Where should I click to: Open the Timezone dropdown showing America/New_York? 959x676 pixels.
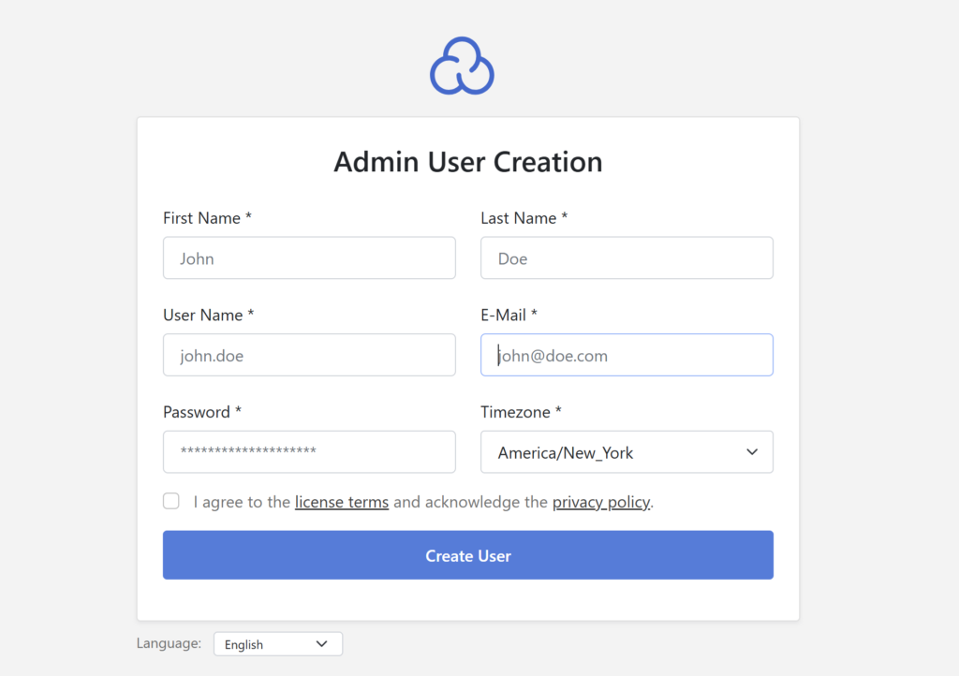coord(626,451)
